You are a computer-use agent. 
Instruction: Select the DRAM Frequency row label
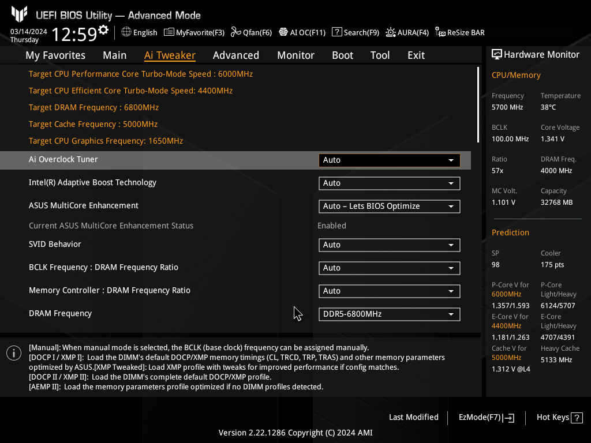pyautogui.click(x=60, y=313)
